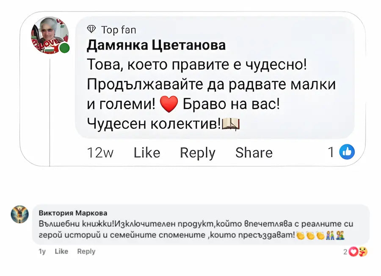Open the Виктория Маркова name link

click(73, 213)
